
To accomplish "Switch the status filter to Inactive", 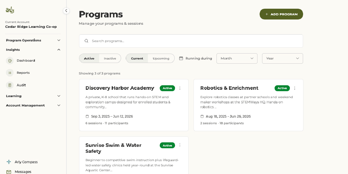I will click(x=110, y=58).
